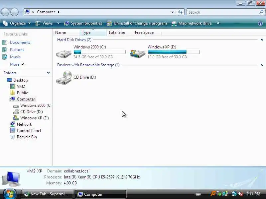Click the Recycle Bin icon in tree

coord(13,137)
